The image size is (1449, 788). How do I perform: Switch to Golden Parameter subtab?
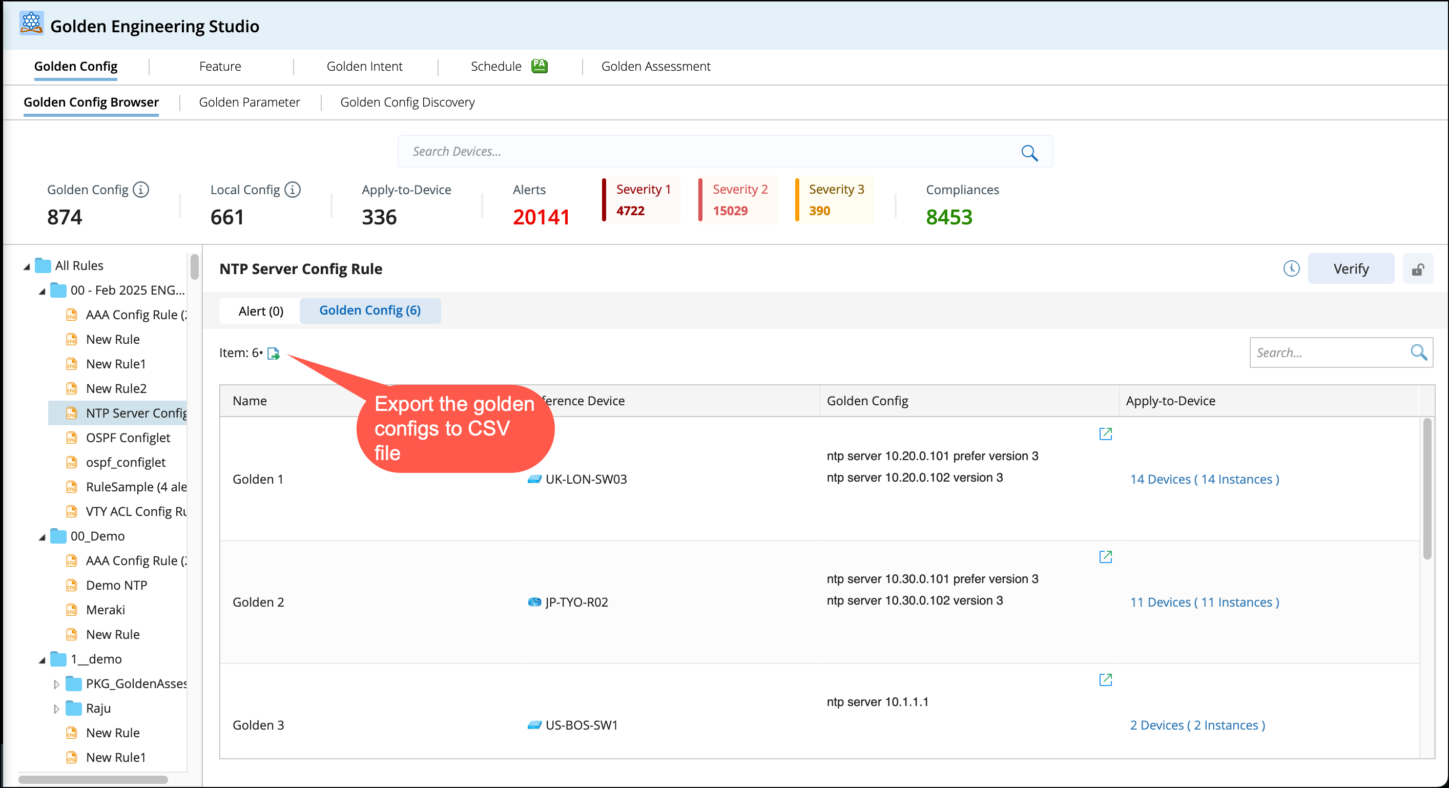pyautogui.click(x=249, y=102)
